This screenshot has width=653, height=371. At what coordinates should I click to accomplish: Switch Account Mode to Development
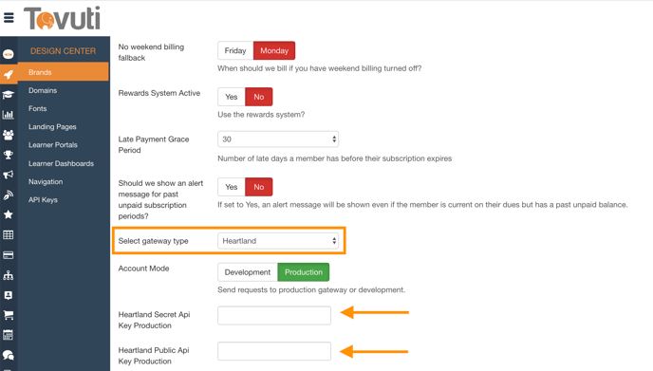[248, 272]
